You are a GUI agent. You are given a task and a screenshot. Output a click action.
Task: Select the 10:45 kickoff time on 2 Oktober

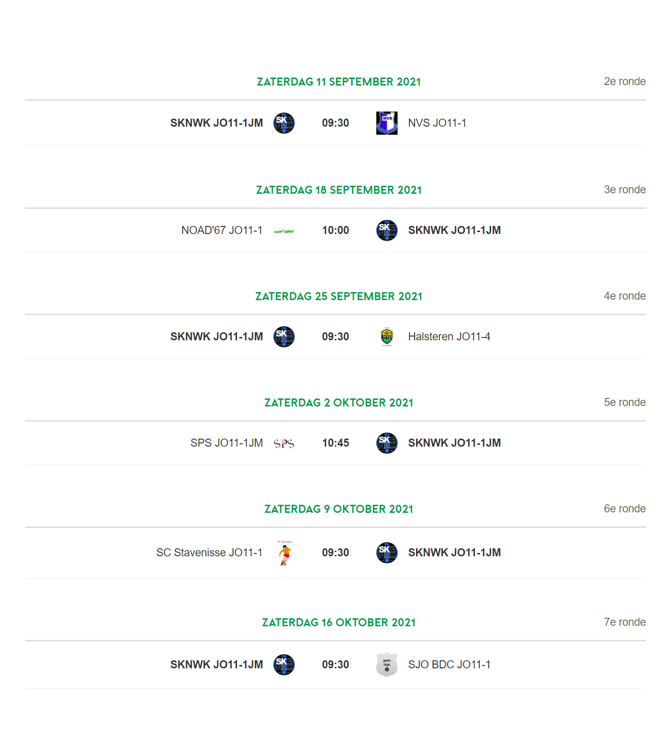pos(335,443)
